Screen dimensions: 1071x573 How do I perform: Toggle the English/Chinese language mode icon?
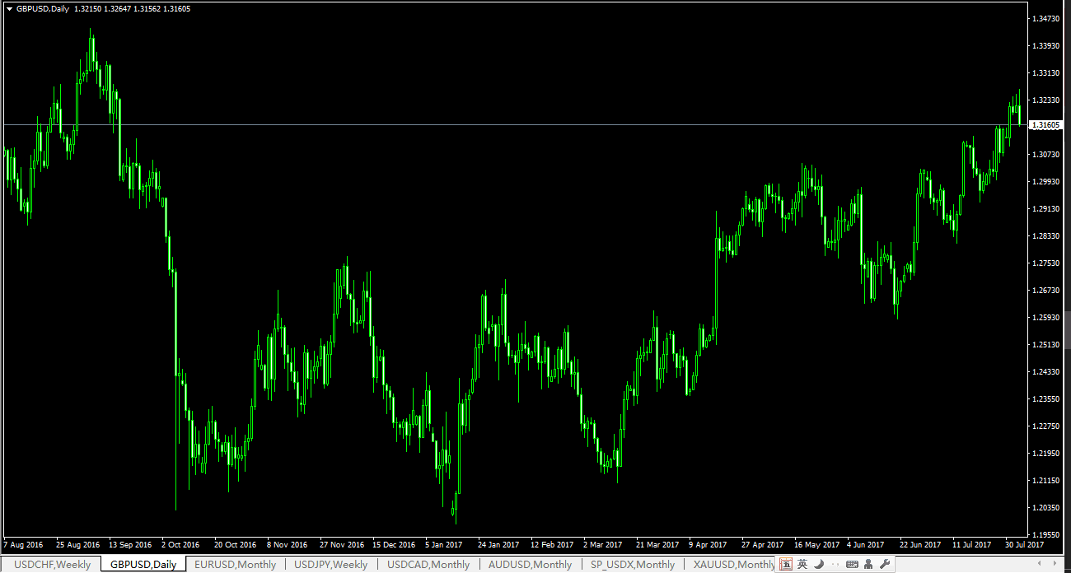click(x=802, y=564)
